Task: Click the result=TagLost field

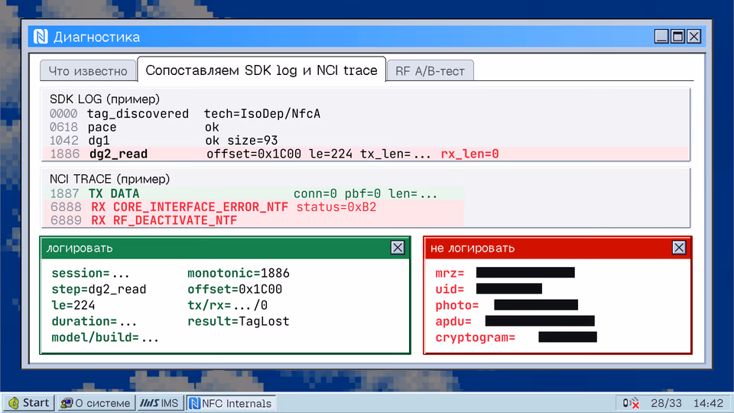Action: coord(239,321)
